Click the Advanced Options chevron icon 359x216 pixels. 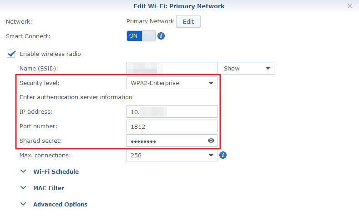tap(23, 204)
